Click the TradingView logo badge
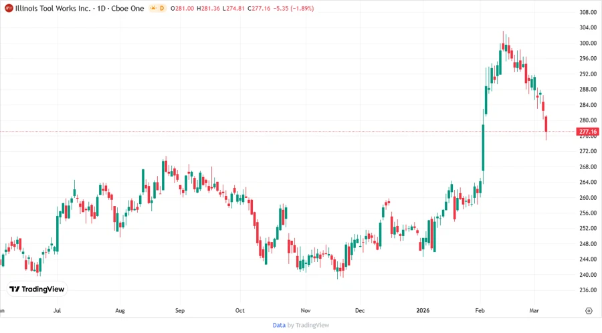Screen dimensions: 602x333 [x=37, y=290]
